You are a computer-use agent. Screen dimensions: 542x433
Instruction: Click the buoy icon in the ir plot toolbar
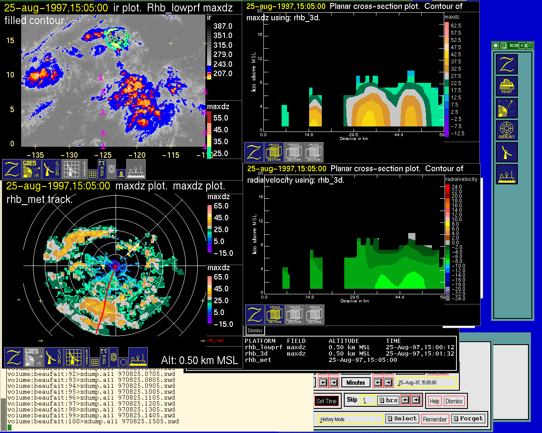tap(121, 173)
